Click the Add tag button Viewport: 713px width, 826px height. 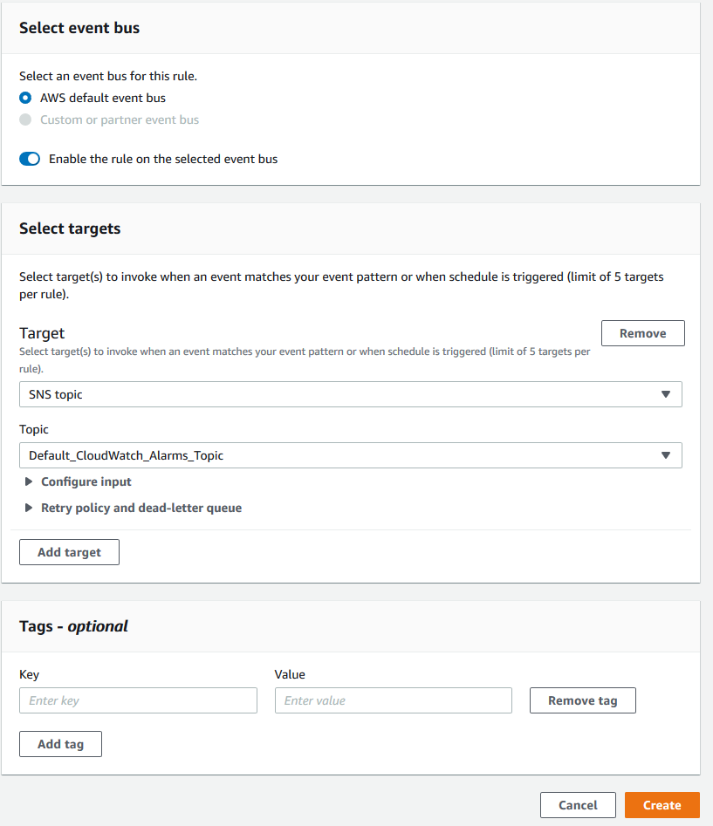(60, 744)
